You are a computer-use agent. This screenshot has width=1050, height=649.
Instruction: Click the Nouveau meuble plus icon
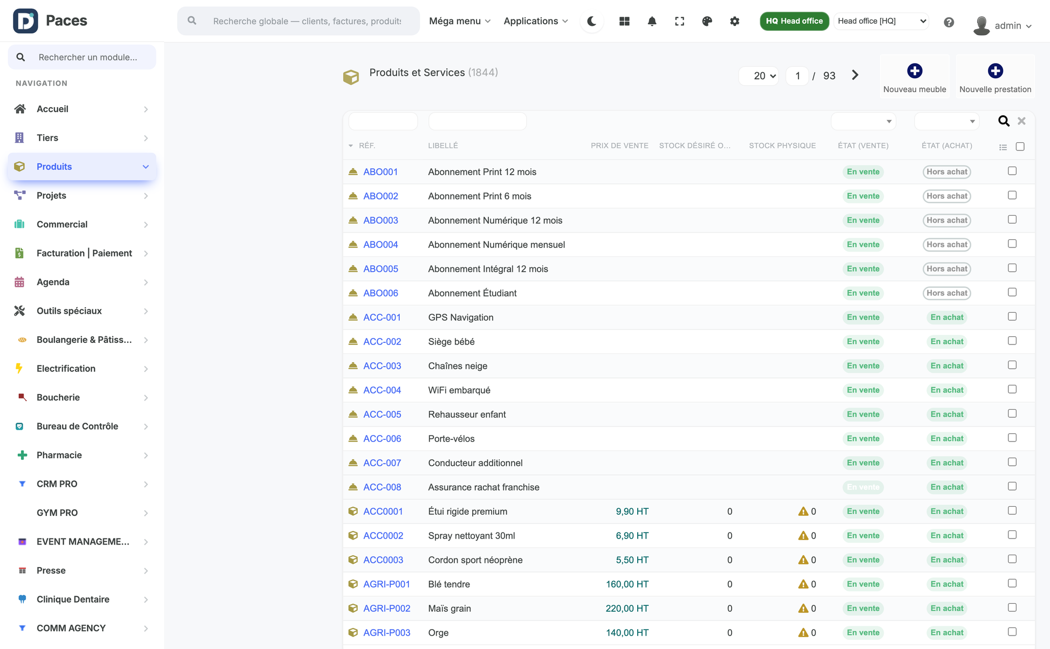pos(914,71)
